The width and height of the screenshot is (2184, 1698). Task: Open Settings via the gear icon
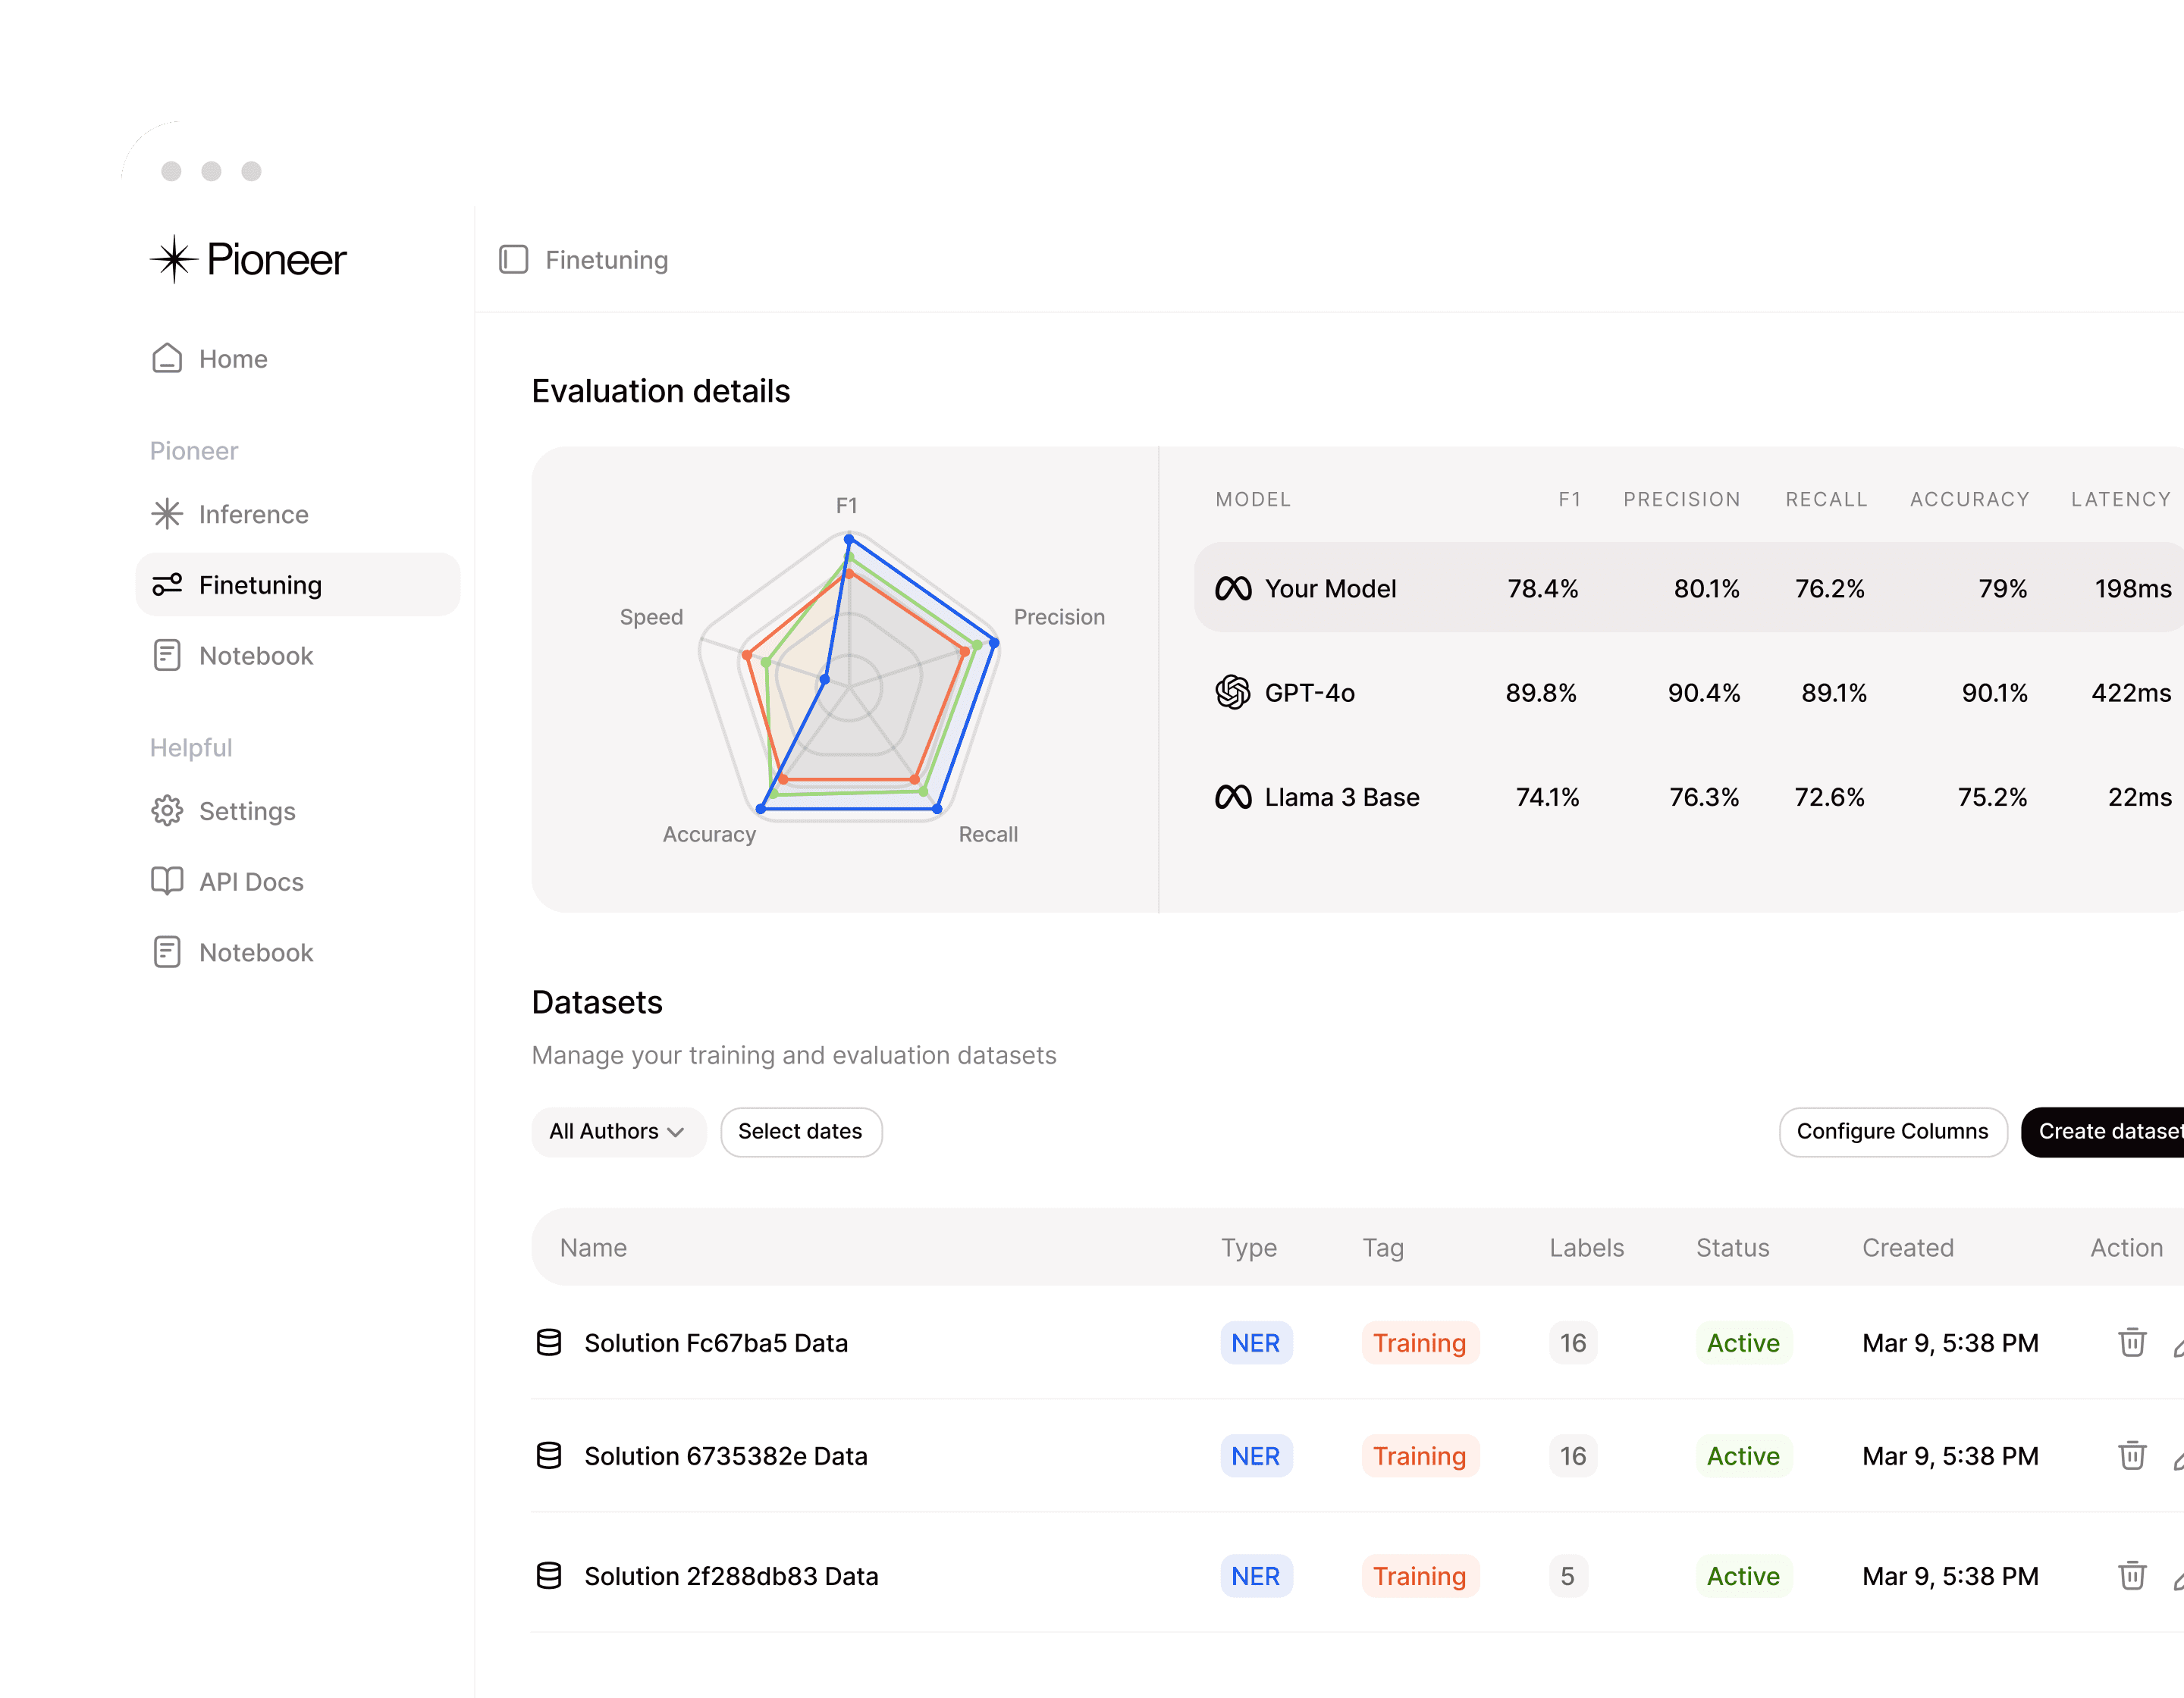[167, 810]
